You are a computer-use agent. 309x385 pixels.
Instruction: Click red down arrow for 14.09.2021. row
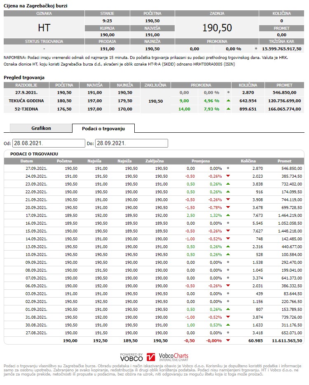228,239
